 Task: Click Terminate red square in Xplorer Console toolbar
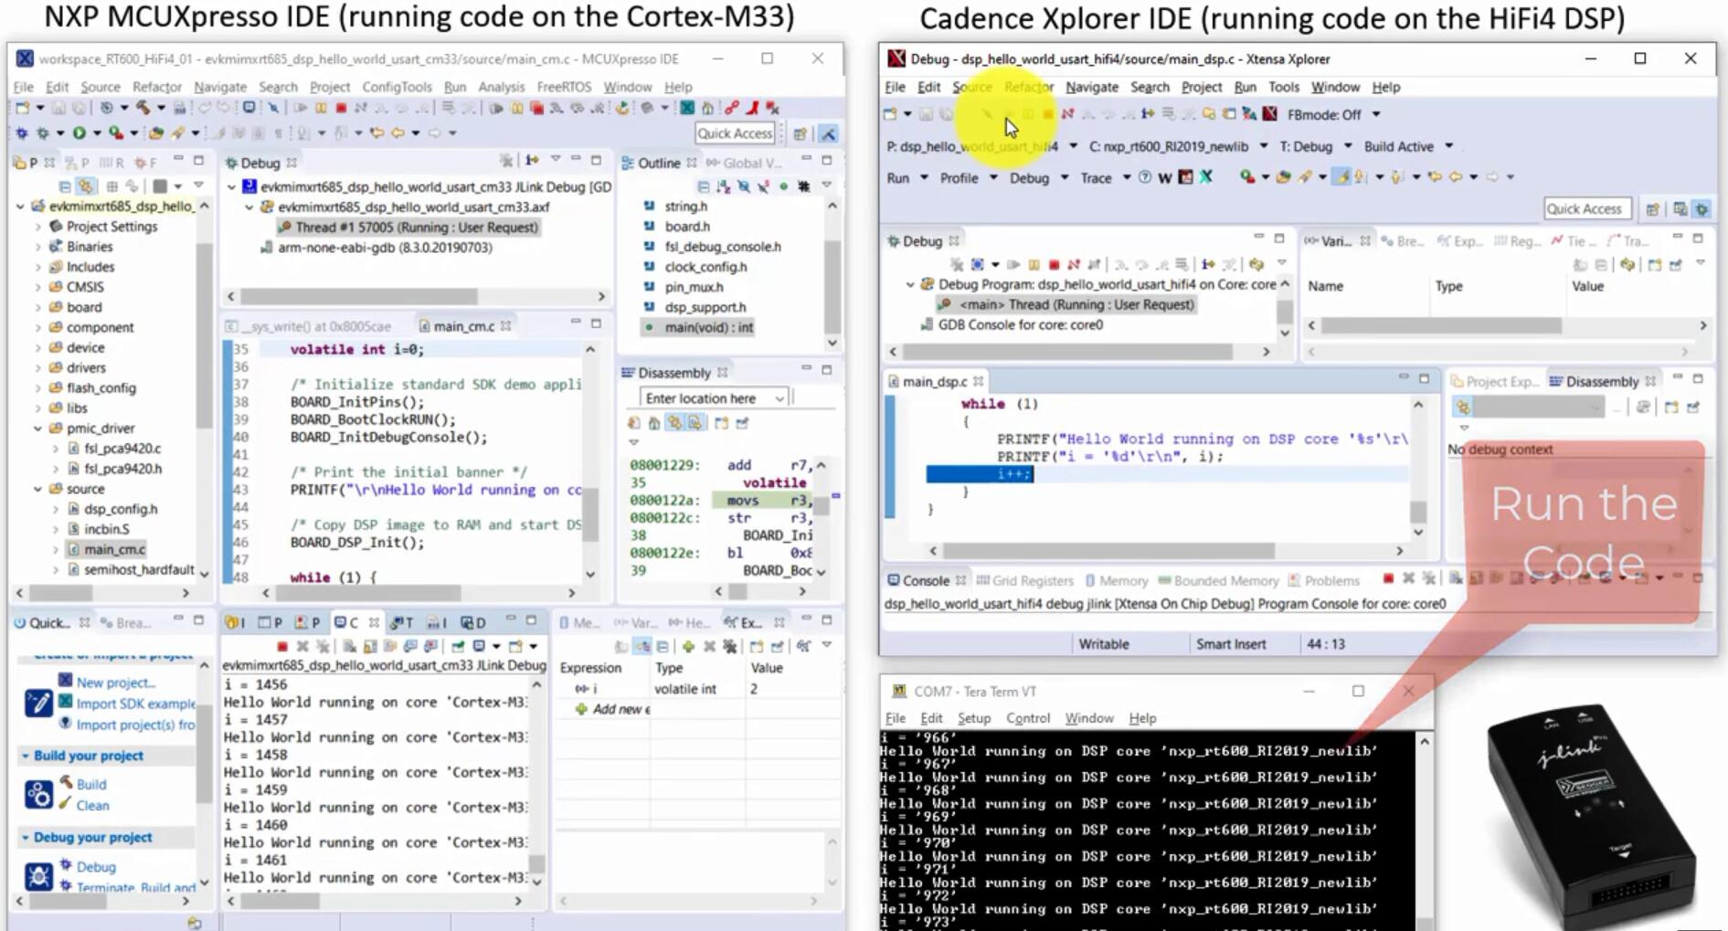[1388, 578]
